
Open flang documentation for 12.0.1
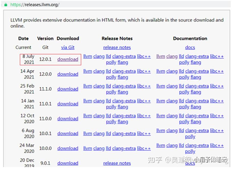point(196,62)
